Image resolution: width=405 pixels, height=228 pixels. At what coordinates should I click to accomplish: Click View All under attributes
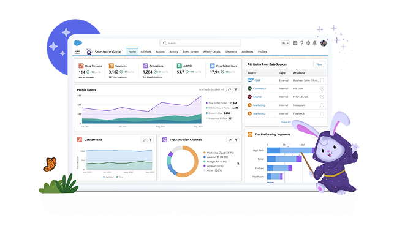coord(286,122)
